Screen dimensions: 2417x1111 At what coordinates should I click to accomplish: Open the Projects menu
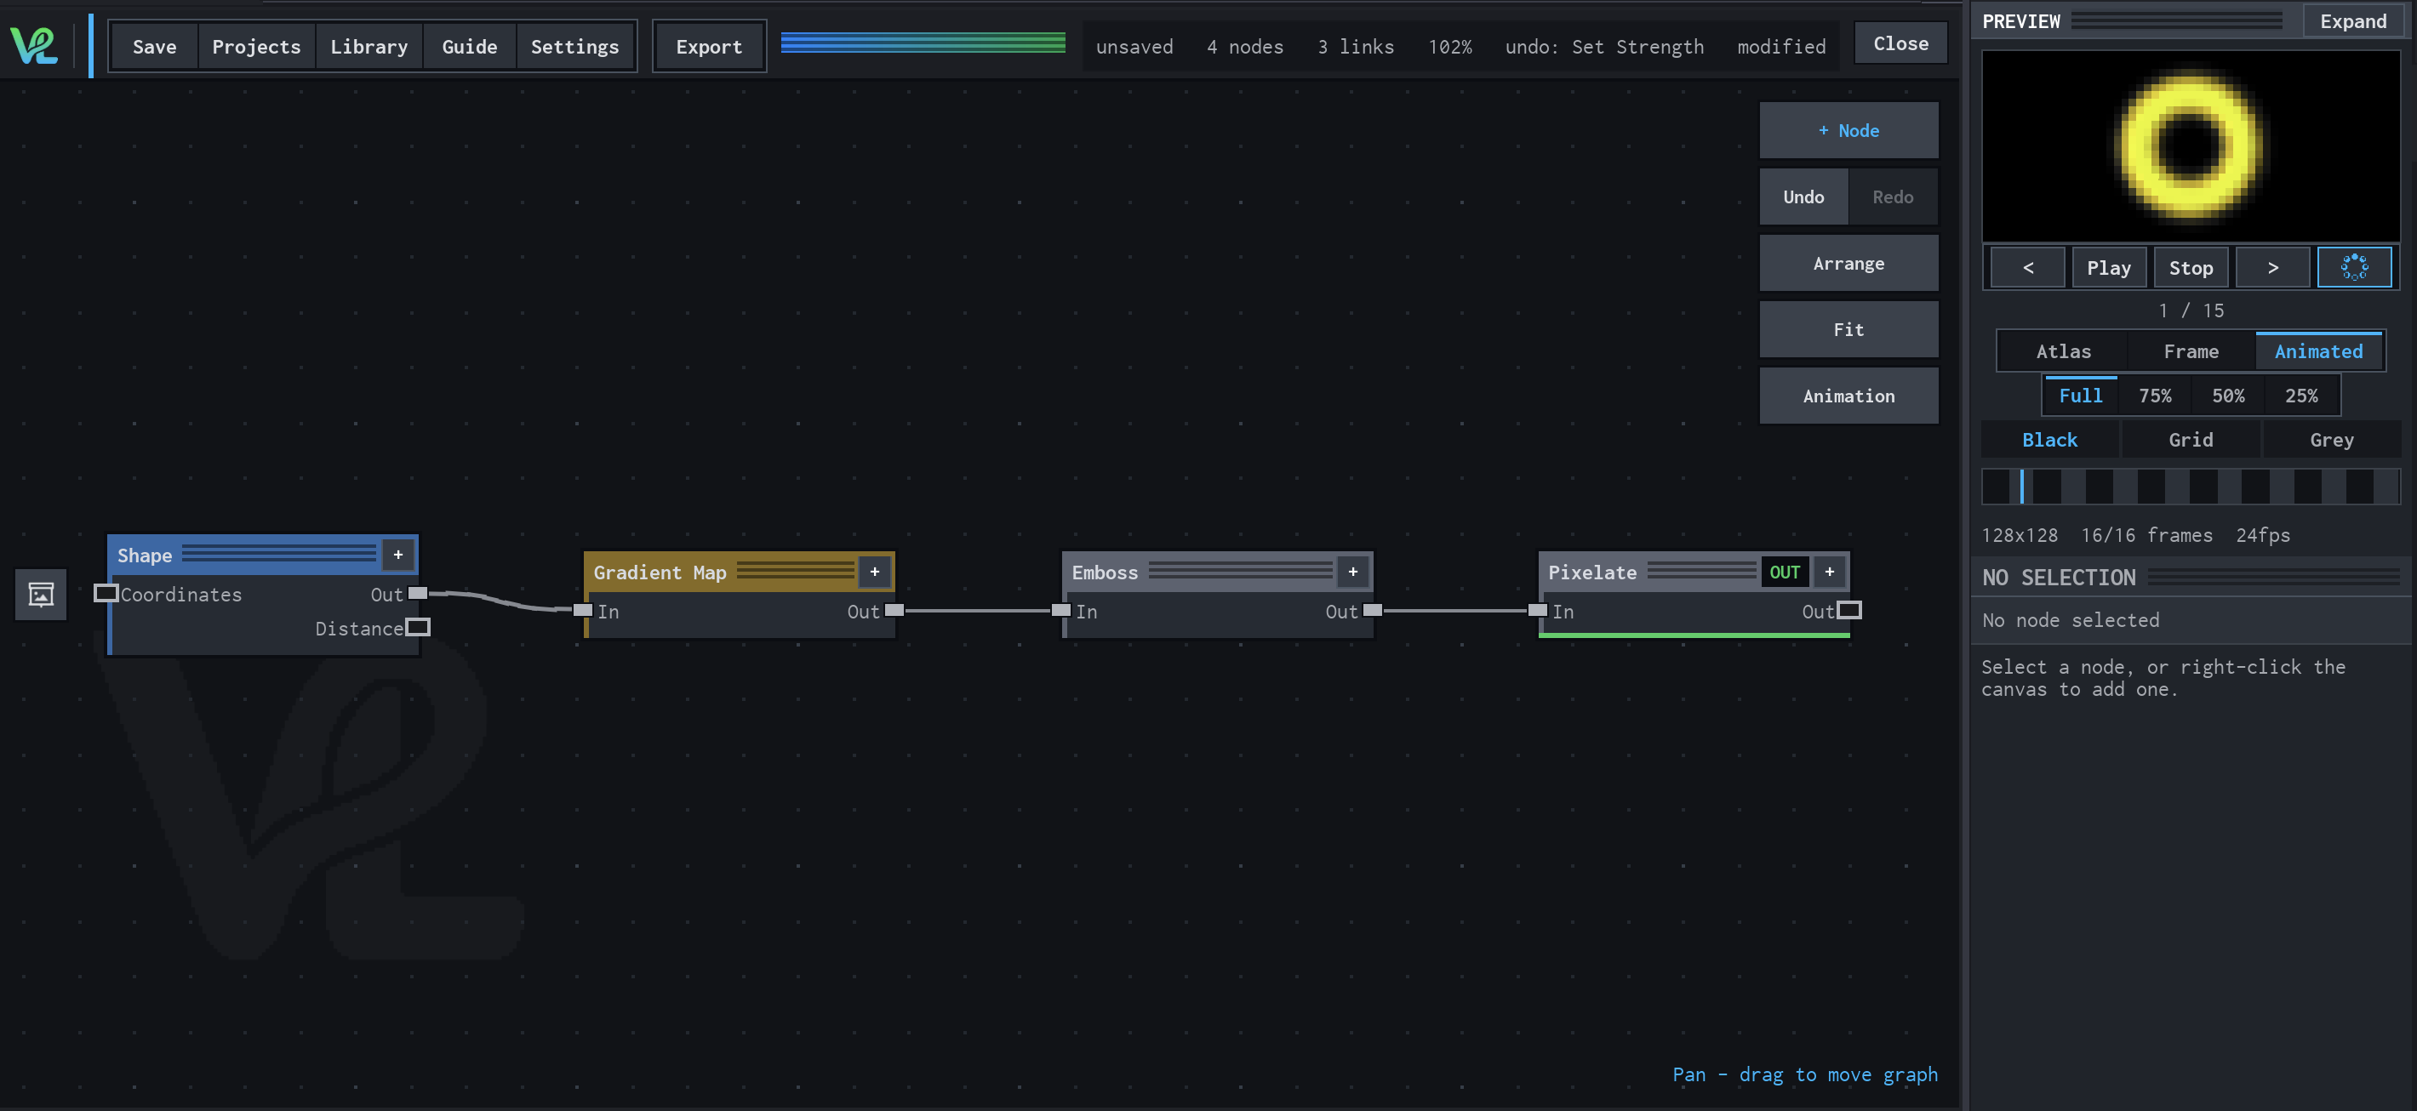tap(256, 46)
